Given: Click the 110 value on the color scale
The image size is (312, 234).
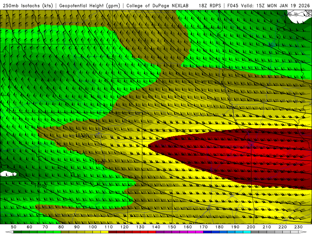Looking at the screenshot, I should point(109,227).
